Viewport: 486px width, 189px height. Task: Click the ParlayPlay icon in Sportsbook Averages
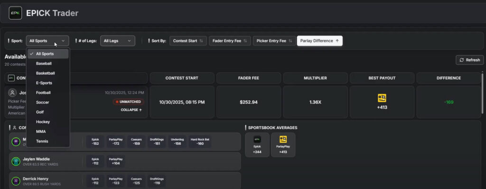point(283,139)
